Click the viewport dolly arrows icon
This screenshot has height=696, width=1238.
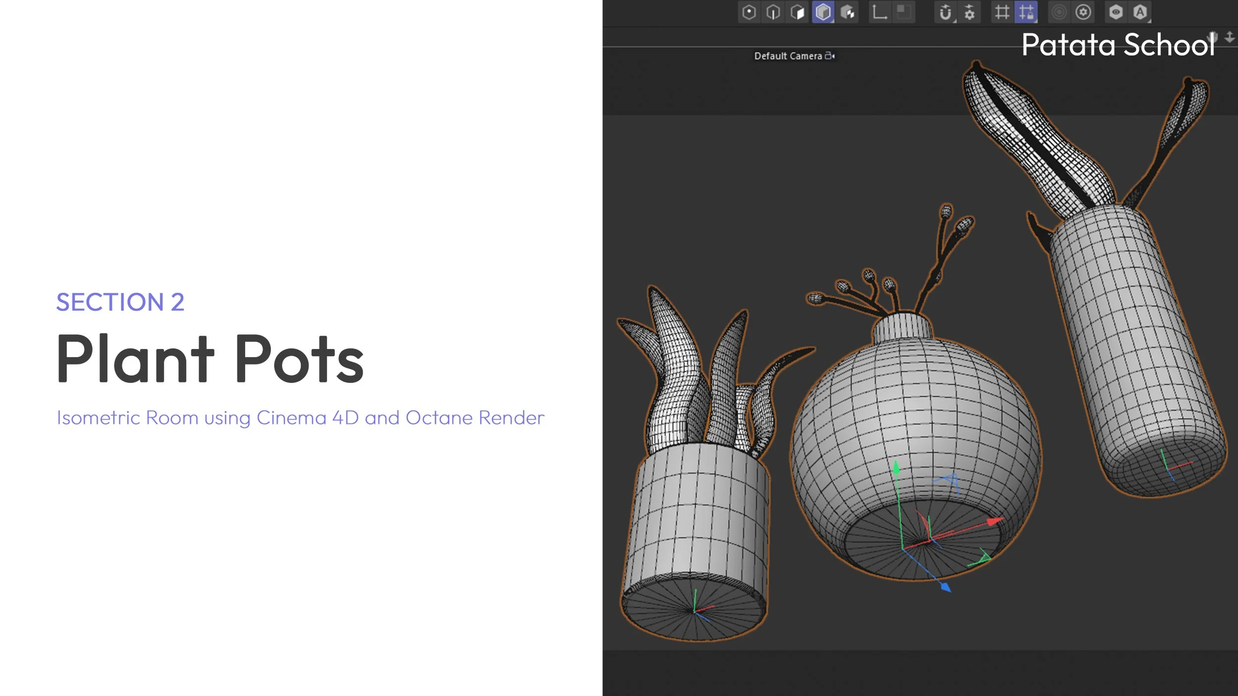point(1229,37)
